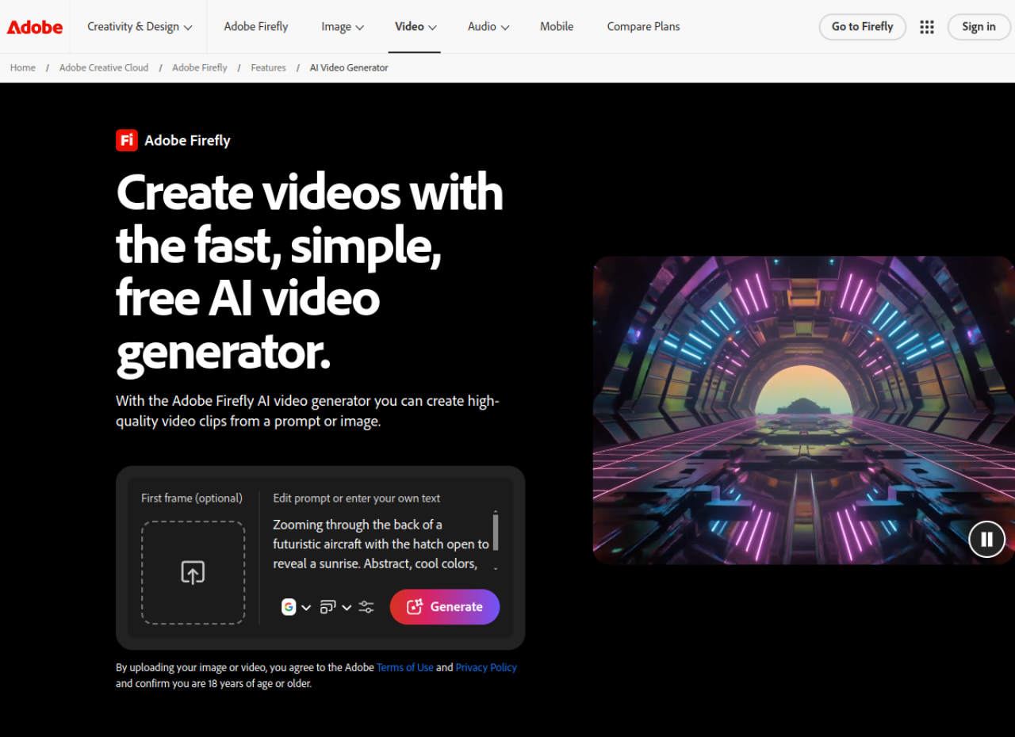The image size is (1015, 737).
Task: Go to Home in the breadcrumb
Action: 23,68
